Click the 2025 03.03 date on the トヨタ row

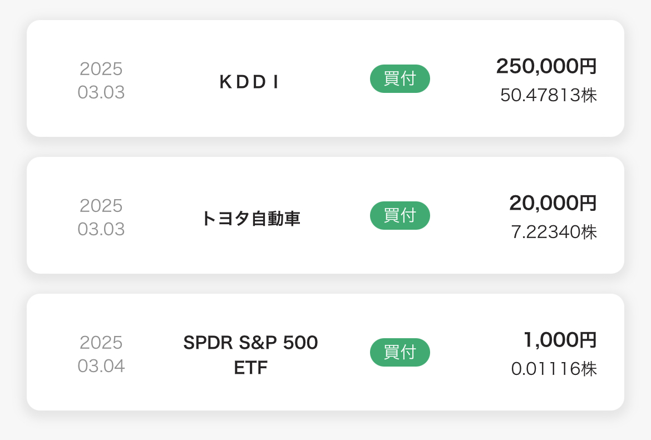point(101,217)
